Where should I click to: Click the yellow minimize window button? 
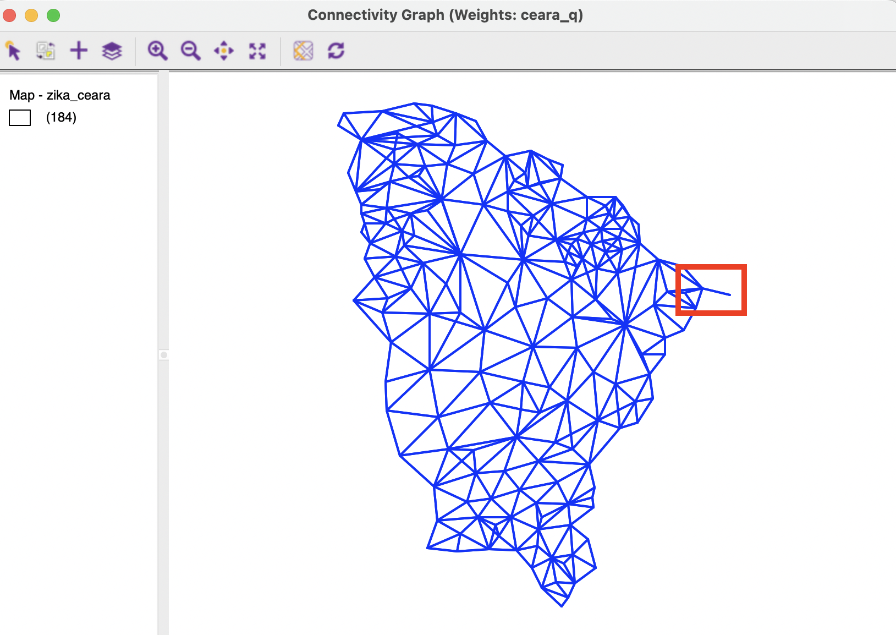[31, 15]
